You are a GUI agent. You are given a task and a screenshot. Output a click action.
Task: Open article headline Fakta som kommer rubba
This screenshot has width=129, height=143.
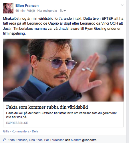(x=47, y=107)
